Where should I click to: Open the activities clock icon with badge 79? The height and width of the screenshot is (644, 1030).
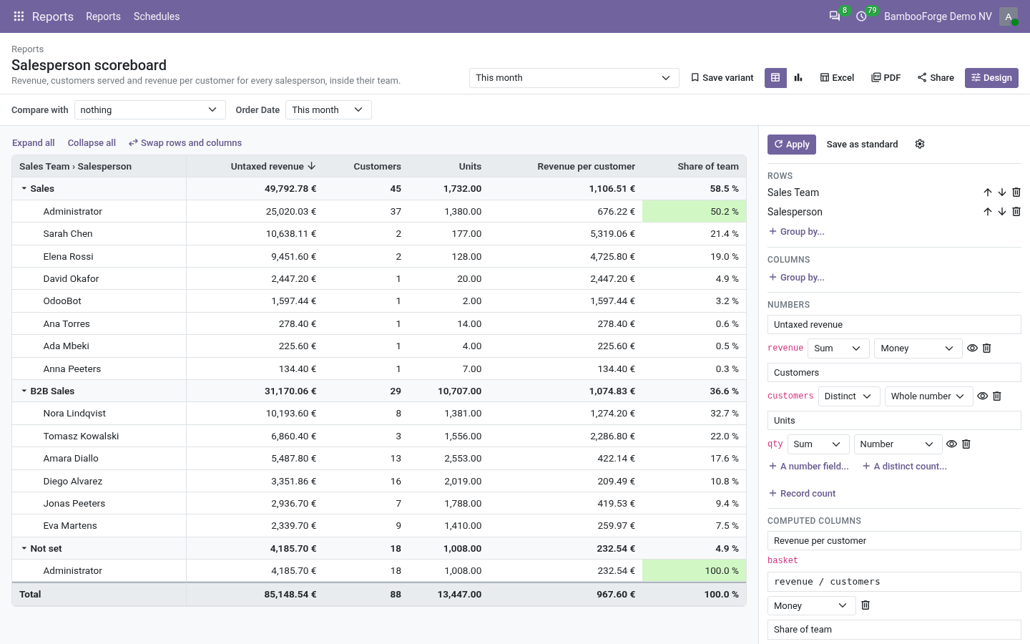[x=862, y=16]
